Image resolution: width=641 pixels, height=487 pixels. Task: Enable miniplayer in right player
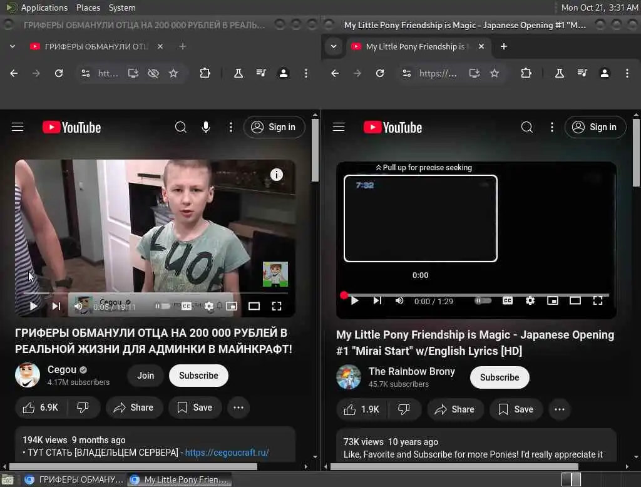pyautogui.click(x=553, y=301)
